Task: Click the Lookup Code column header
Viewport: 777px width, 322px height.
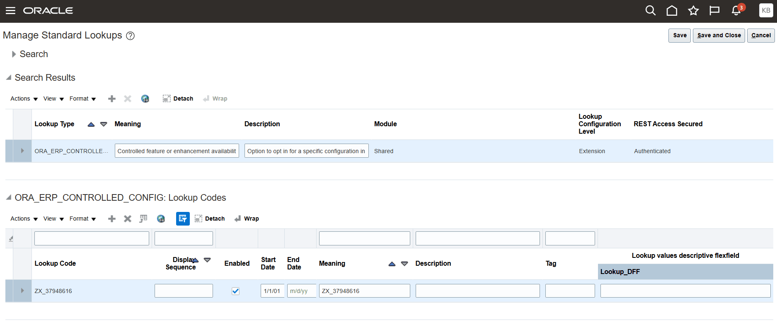Action: [55, 263]
